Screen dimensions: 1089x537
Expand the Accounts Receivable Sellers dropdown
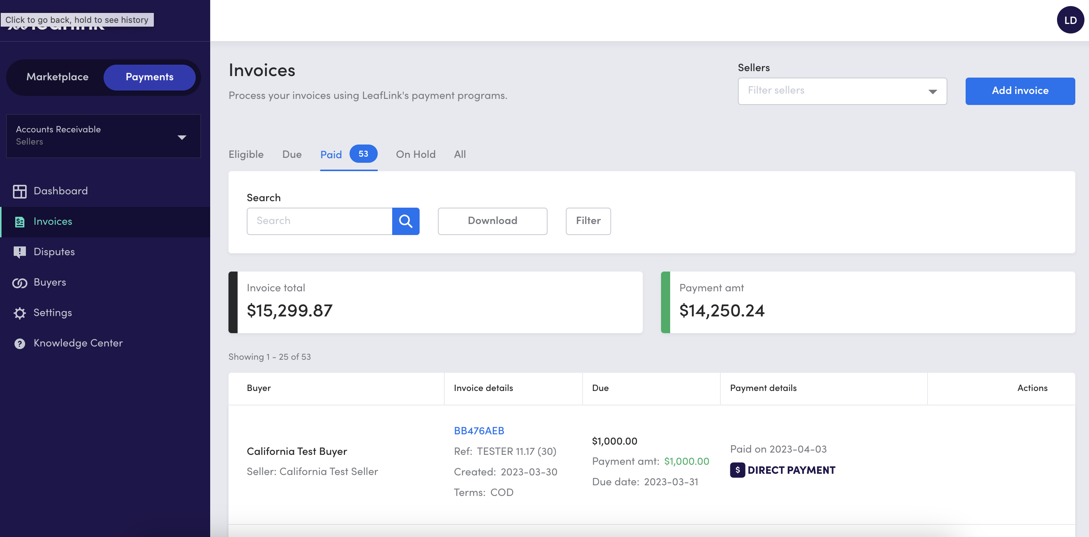(103, 136)
